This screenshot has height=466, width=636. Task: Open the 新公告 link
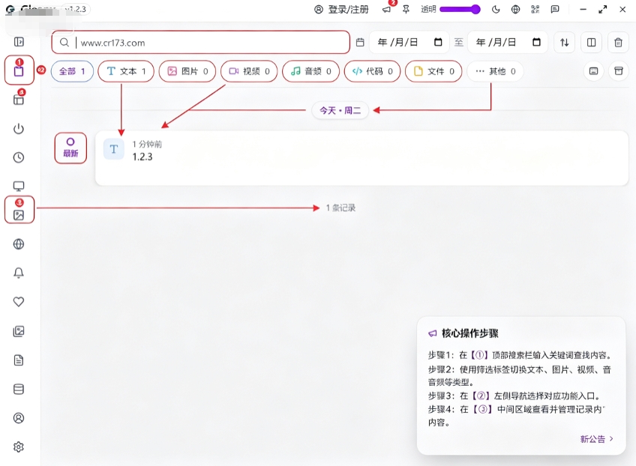[597, 439]
